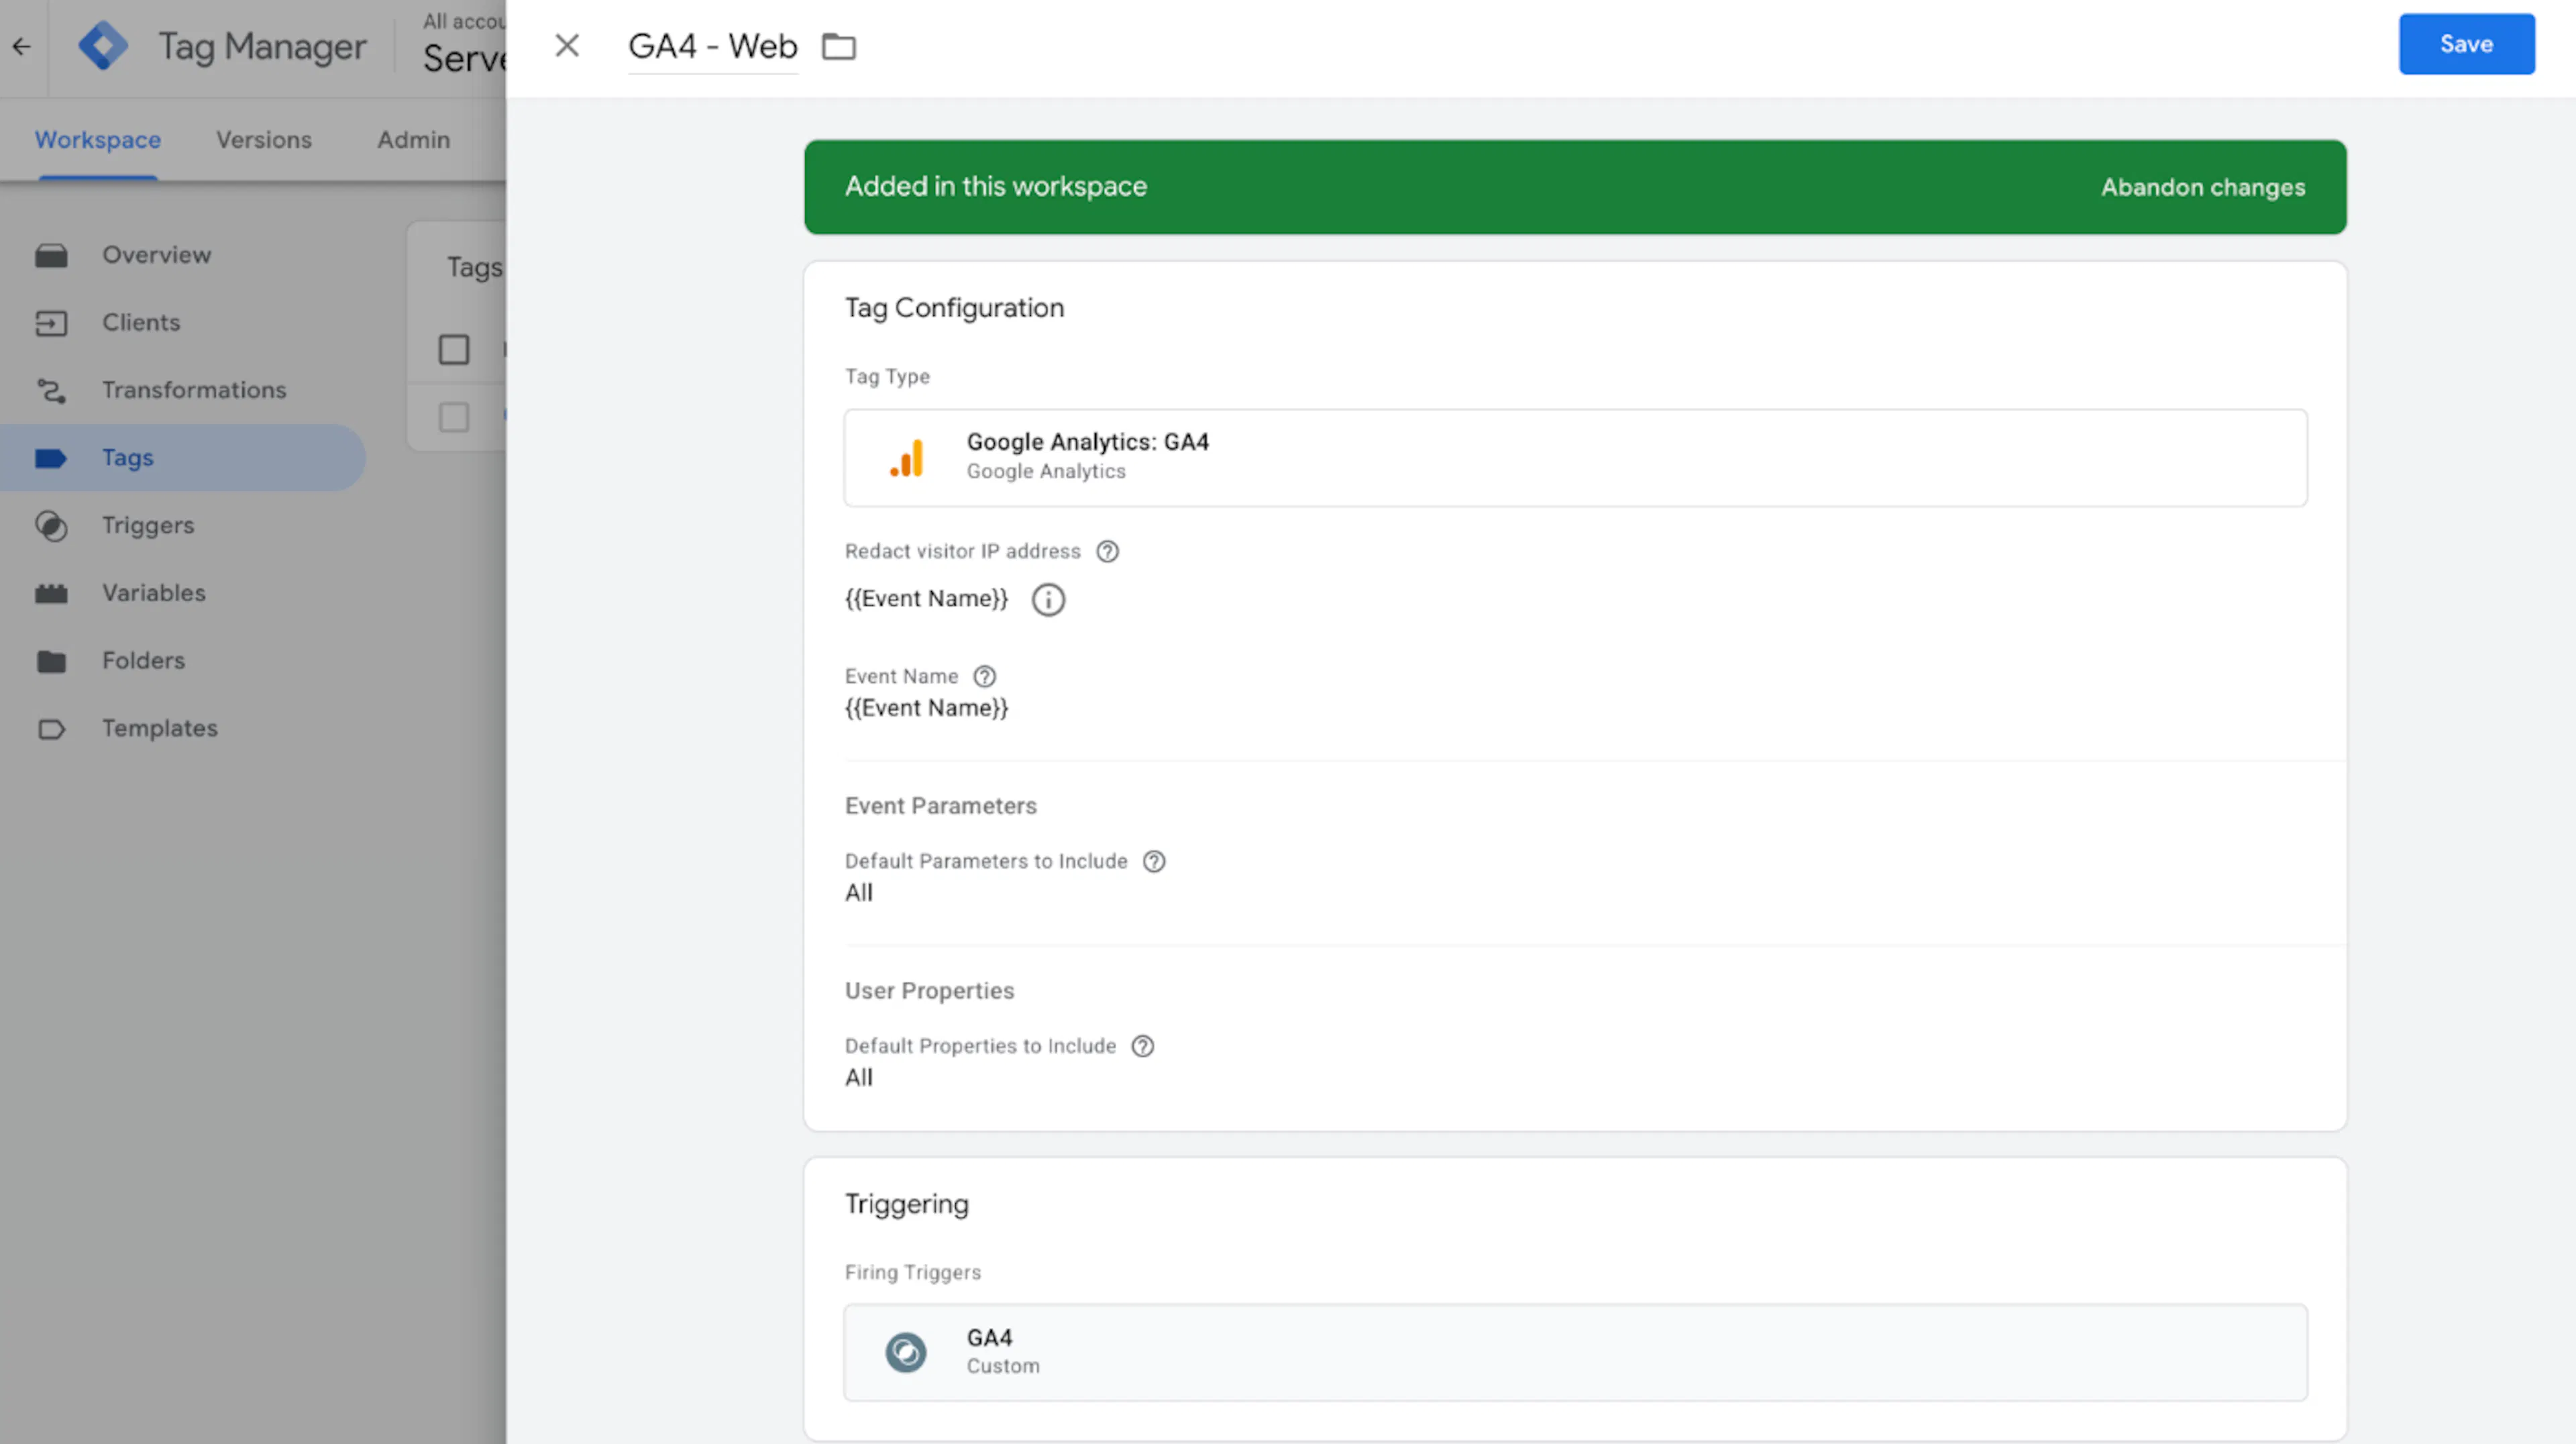Switch to the Admin tab
This screenshot has height=1444, width=2576.
(x=413, y=140)
